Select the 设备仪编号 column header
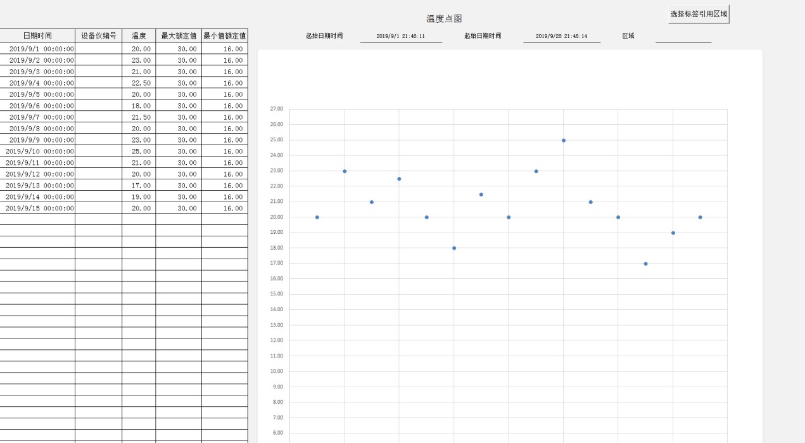Screen dimensions: 805x443 [99, 36]
